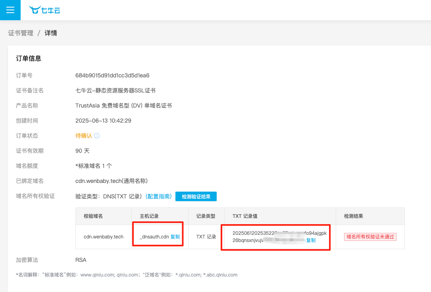Click *标准域名 1 个 quota value
This screenshot has width=431, height=292.
point(94,166)
